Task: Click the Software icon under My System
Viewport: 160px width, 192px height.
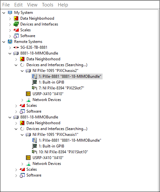Action: click(16, 36)
